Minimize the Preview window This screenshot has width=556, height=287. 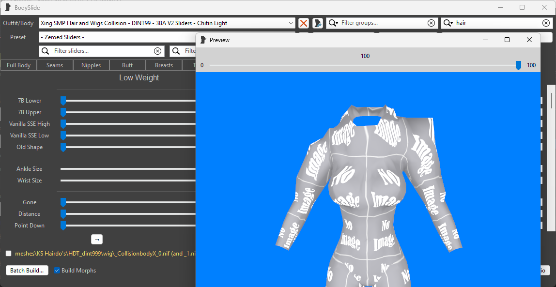coord(485,40)
